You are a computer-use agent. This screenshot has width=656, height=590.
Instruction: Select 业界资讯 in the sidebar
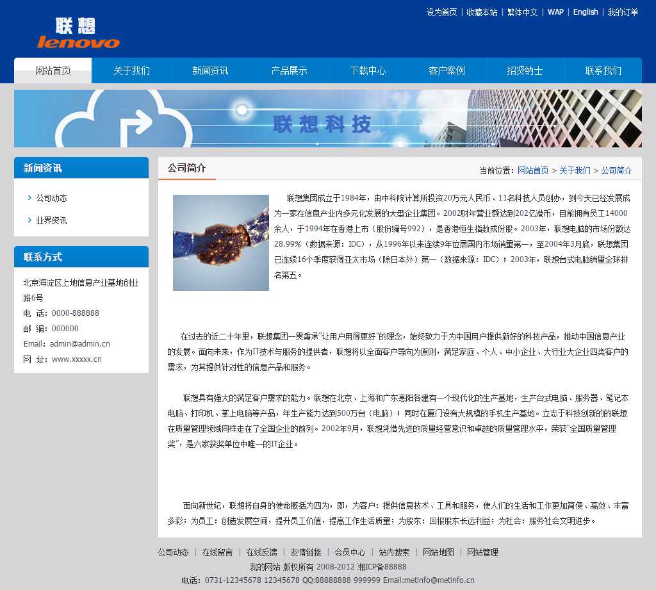(x=51, y=220)
